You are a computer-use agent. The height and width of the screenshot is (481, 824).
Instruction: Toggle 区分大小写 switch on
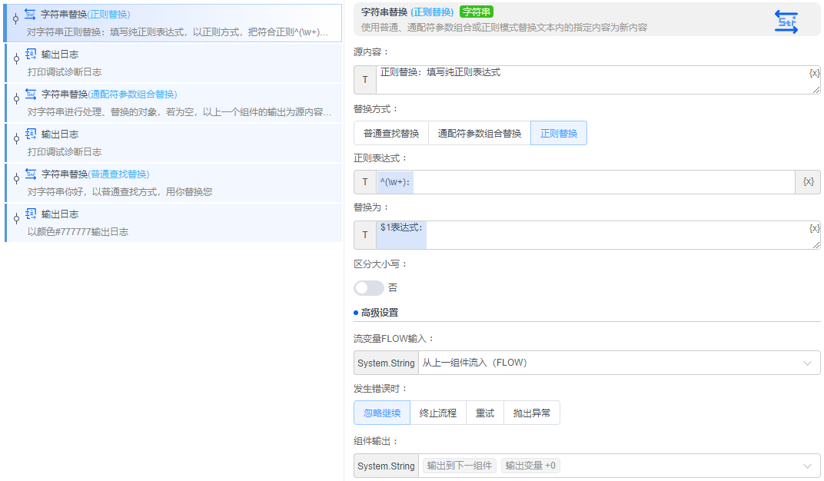368,287
